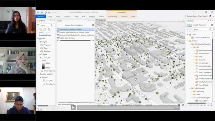Switch to Catalog Portal tab
The width and height of the screenshot is (215, 121).
coord(196,25)
